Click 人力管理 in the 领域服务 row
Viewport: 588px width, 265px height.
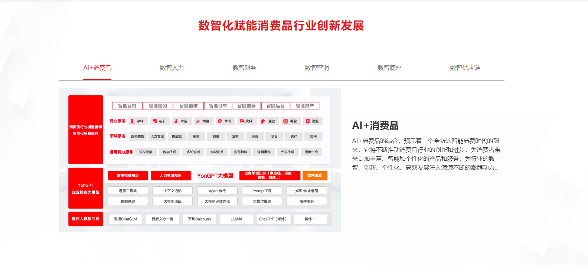(157, 137)
